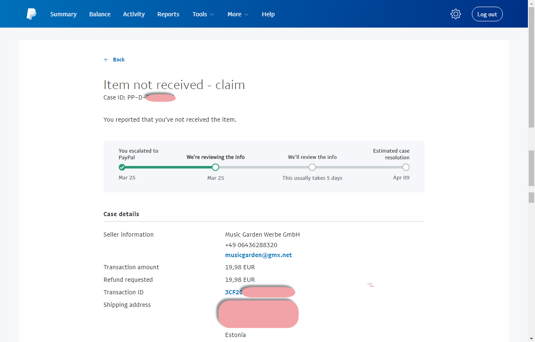Go to the Balance tab
The height and width of the screenshot is (342, 535).
tap(100, 14)
